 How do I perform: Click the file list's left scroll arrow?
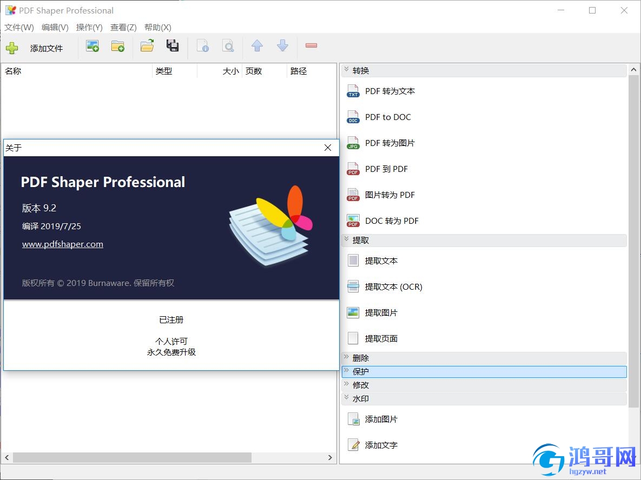tap(7, 457)
